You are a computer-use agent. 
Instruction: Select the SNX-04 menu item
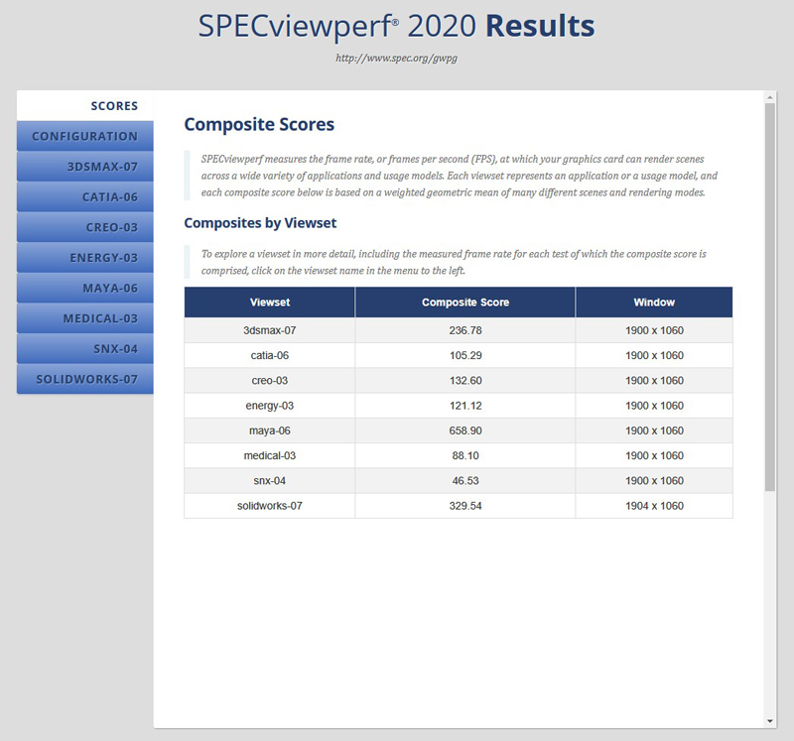point(85,349)
